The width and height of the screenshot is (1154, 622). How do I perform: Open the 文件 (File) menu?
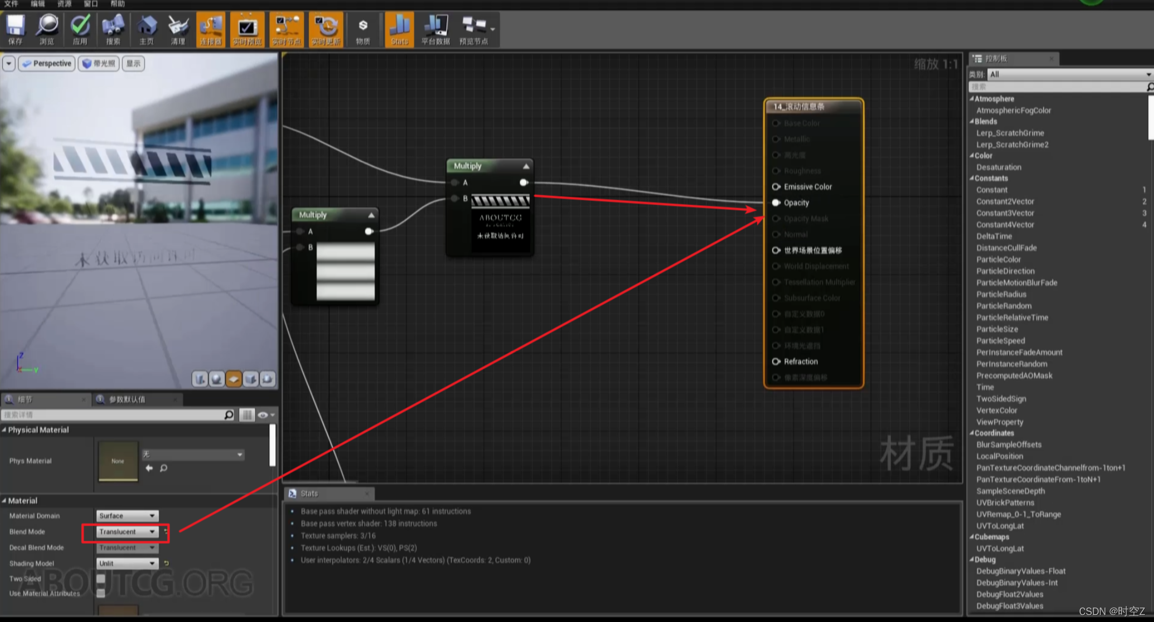[11, 4]
